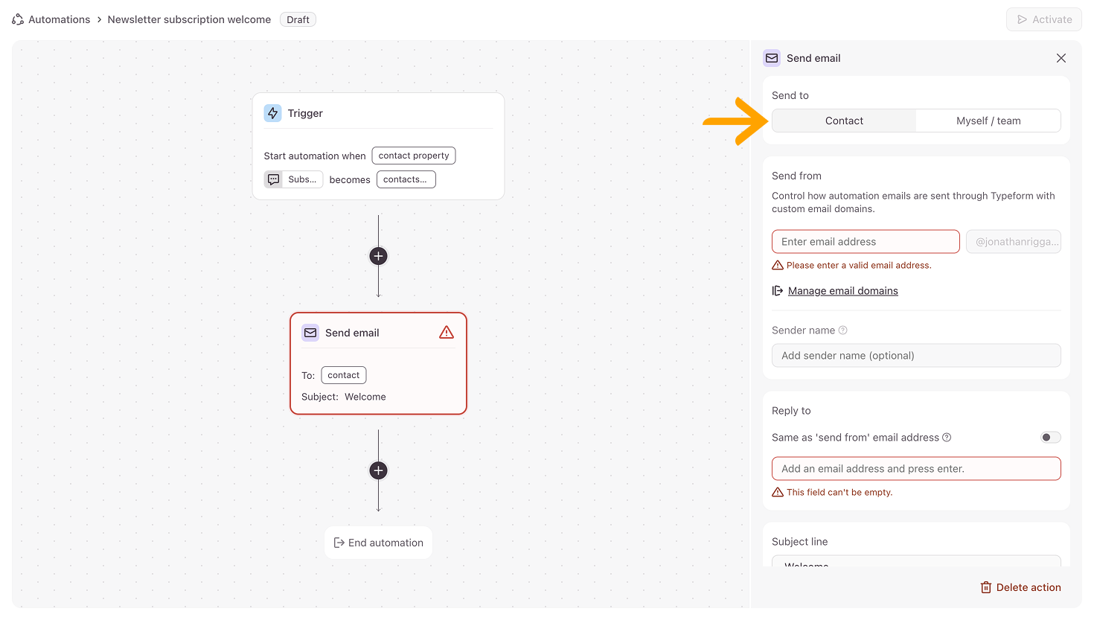Open the contact property dropdown in Trigger

click(x=414, y=156)
